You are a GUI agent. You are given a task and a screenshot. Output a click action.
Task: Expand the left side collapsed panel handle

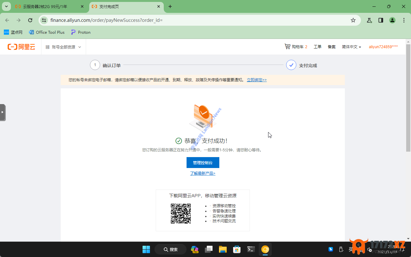pos(3,112)
